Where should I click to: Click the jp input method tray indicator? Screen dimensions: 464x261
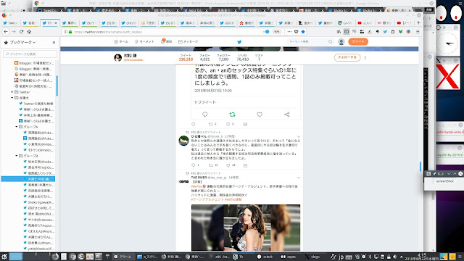tap(341, 257)
